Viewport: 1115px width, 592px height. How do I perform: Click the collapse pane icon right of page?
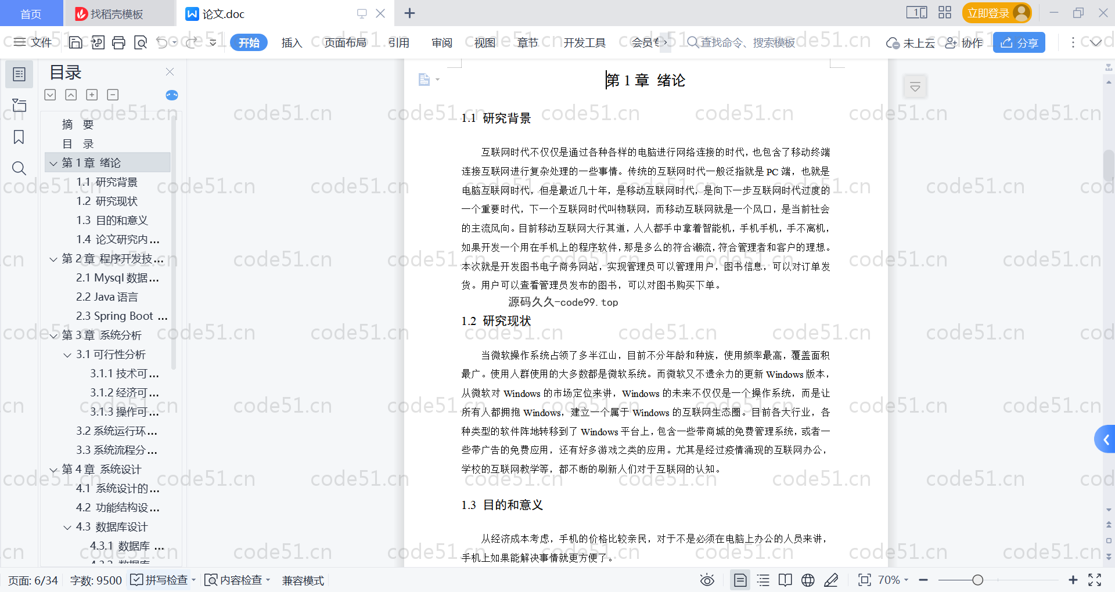pos(915,87)
